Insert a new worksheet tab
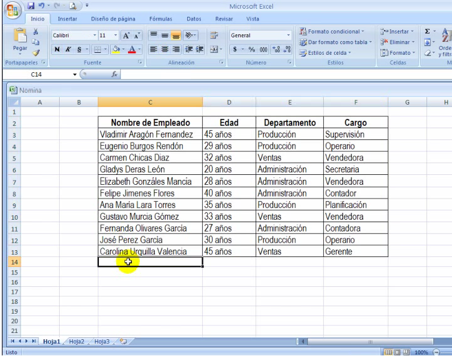Screen dimensions: 452x356 point(123,342)
